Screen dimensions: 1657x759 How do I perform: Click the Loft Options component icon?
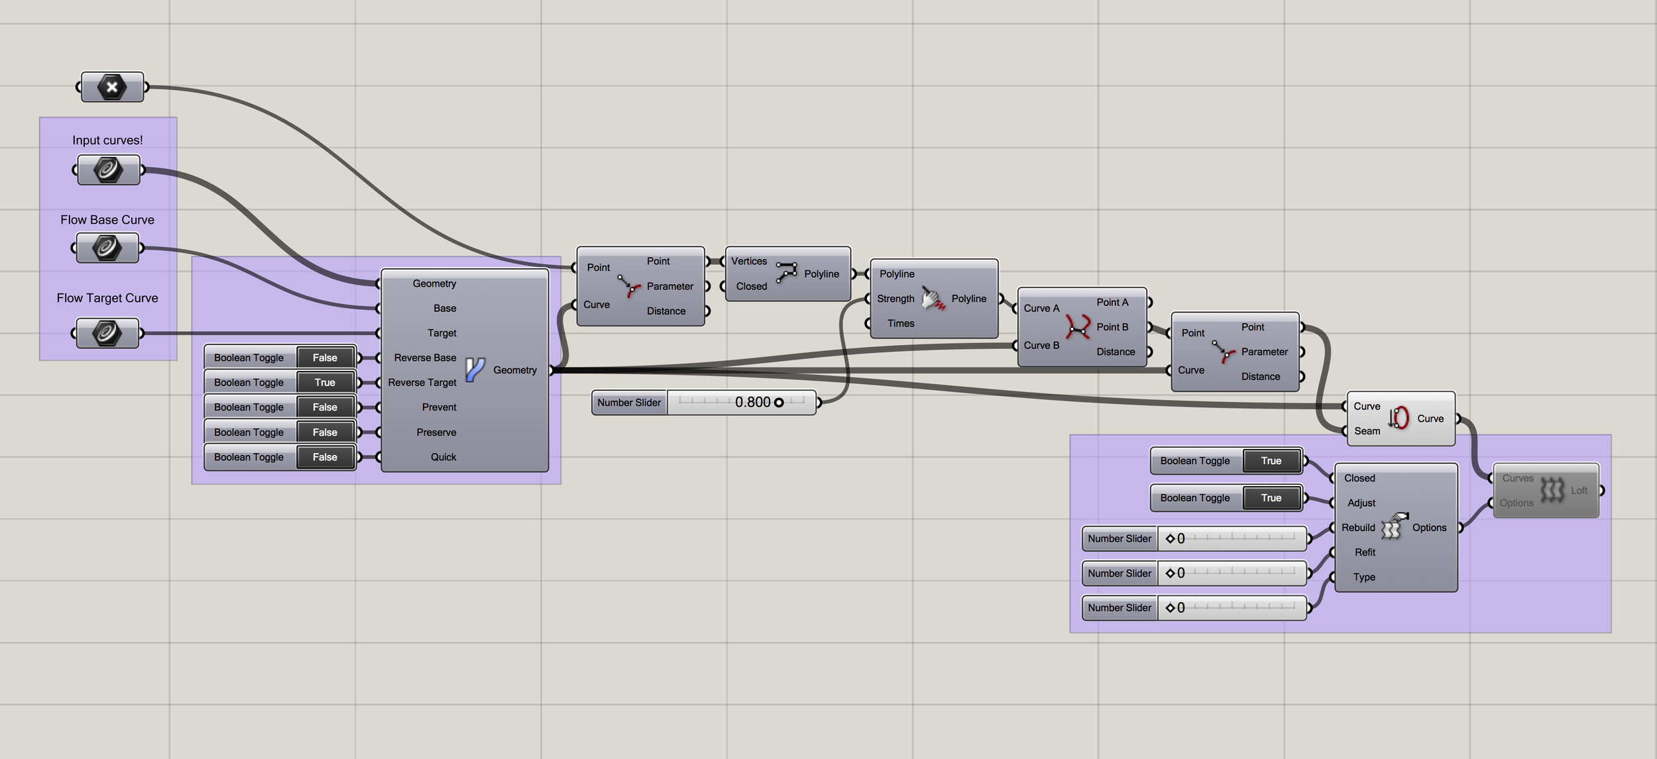(x=1394, y=527)
